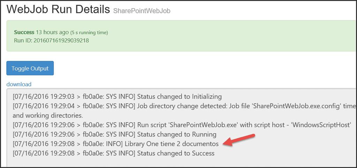
Task: Click the Toggle Output button
Action: [30, 68]
